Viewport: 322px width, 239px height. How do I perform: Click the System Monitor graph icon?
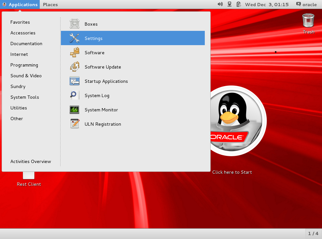point(74,110)
